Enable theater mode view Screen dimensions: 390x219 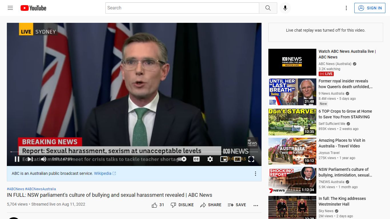[238, 159]
